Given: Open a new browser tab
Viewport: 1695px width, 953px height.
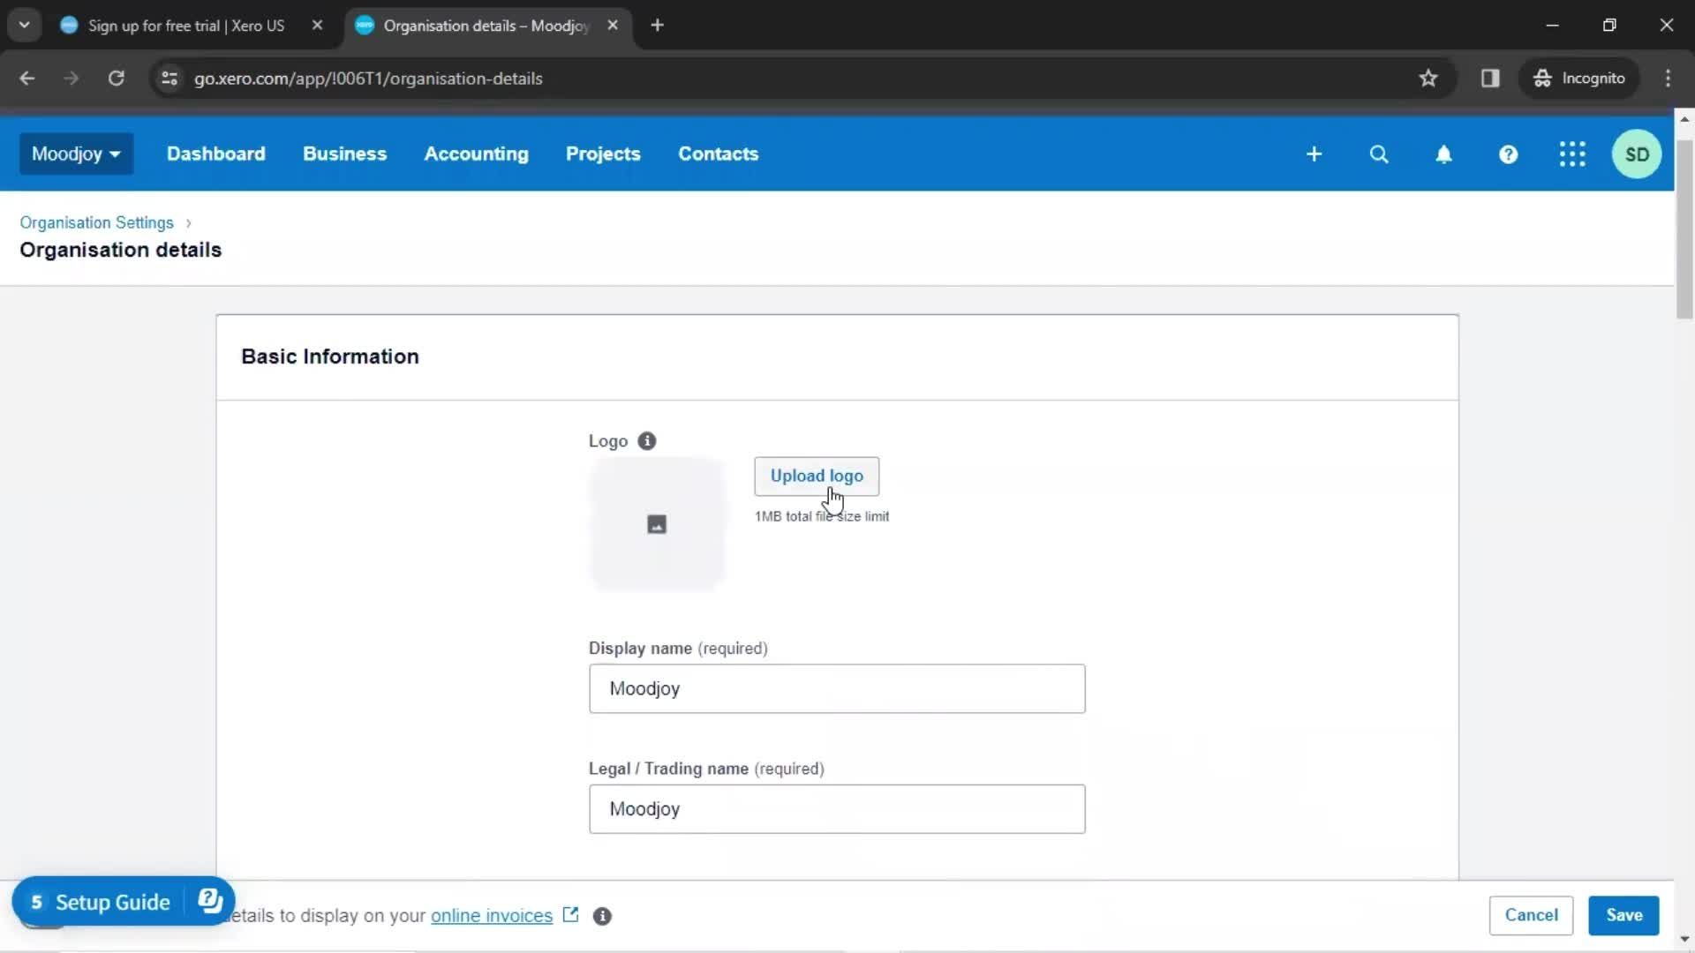Looking at the screenshot, I should [x=657, y=26].
